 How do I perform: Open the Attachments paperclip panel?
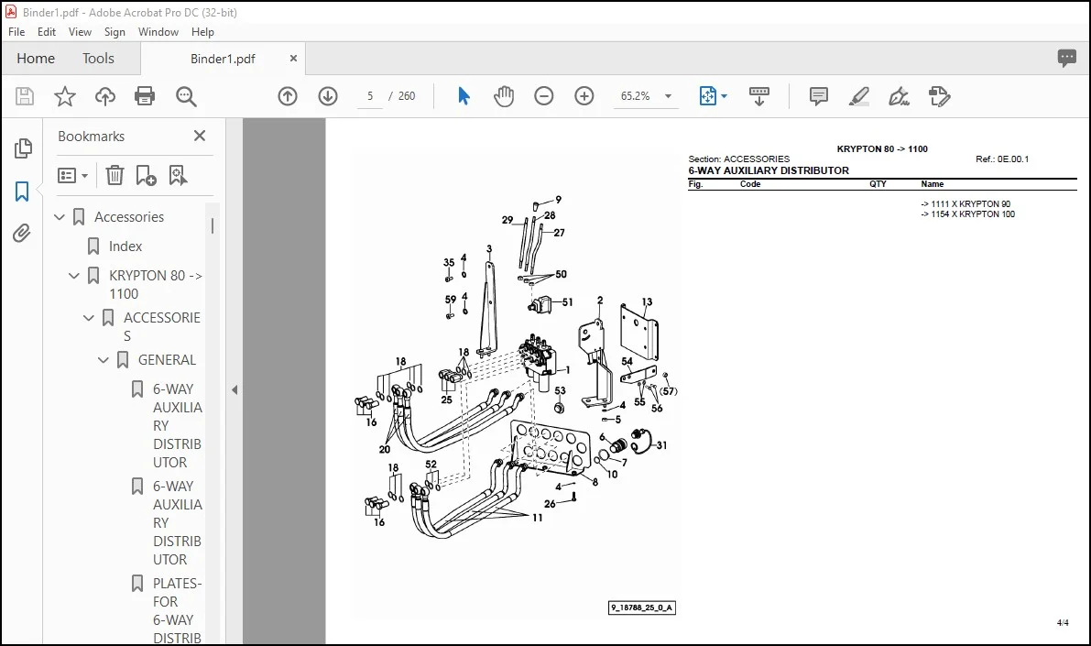22,233
